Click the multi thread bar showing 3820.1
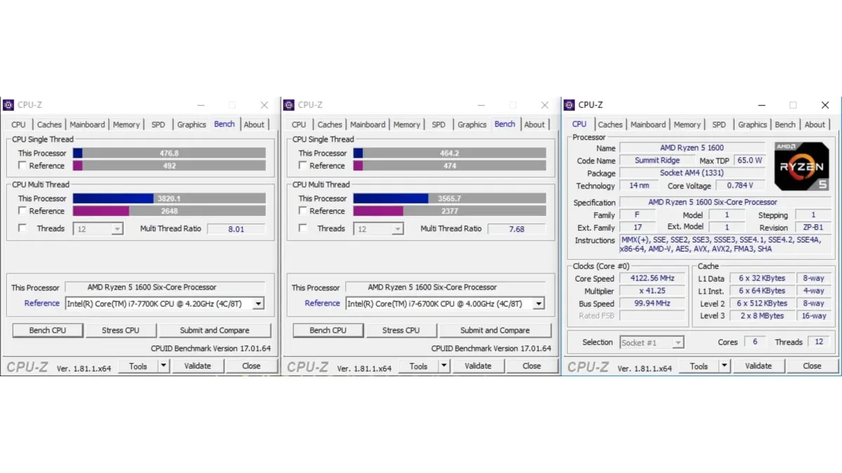The image size is (842, 473). (x=169, y=198)
